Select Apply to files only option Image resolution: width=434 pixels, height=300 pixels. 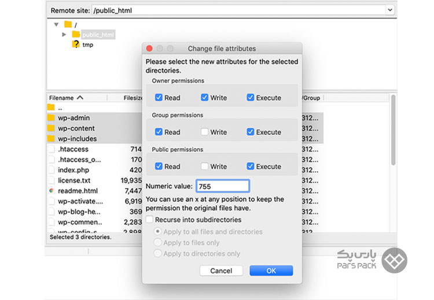[157, 242]
